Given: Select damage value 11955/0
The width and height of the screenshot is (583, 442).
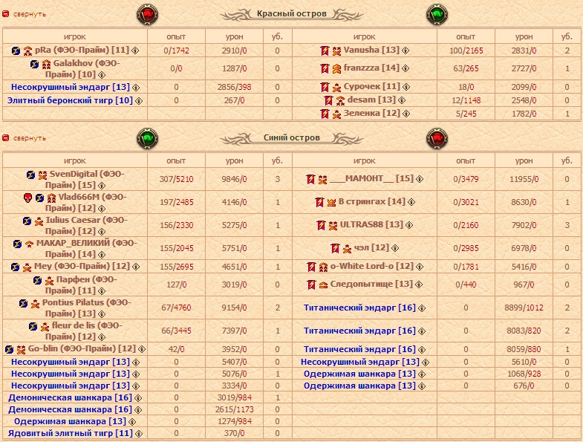Looking at the screenshot, I should pyautogui.click(x=524, y=179).
